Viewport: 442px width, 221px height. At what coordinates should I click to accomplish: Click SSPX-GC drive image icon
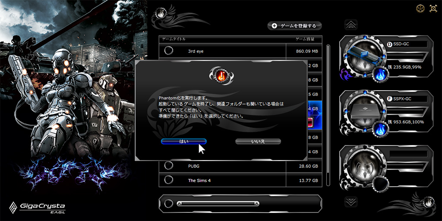coord(364,112)
